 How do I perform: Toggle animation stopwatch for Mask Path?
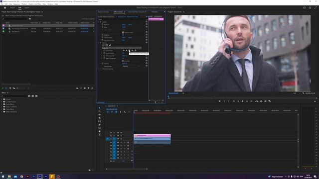[x=104, y=50]
